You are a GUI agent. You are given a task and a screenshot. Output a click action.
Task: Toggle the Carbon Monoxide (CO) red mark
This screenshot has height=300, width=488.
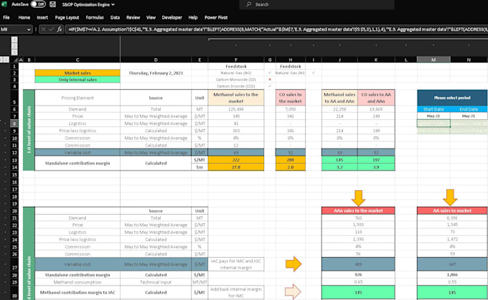coord(269,79)
